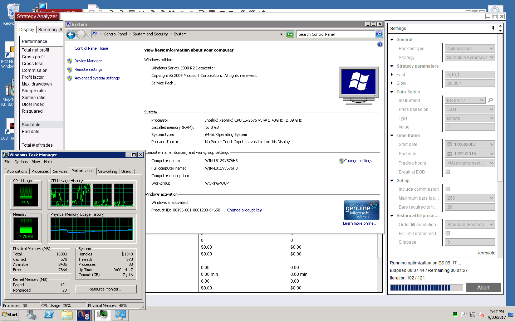Click the Back arrow in System window

coord(71,34)
